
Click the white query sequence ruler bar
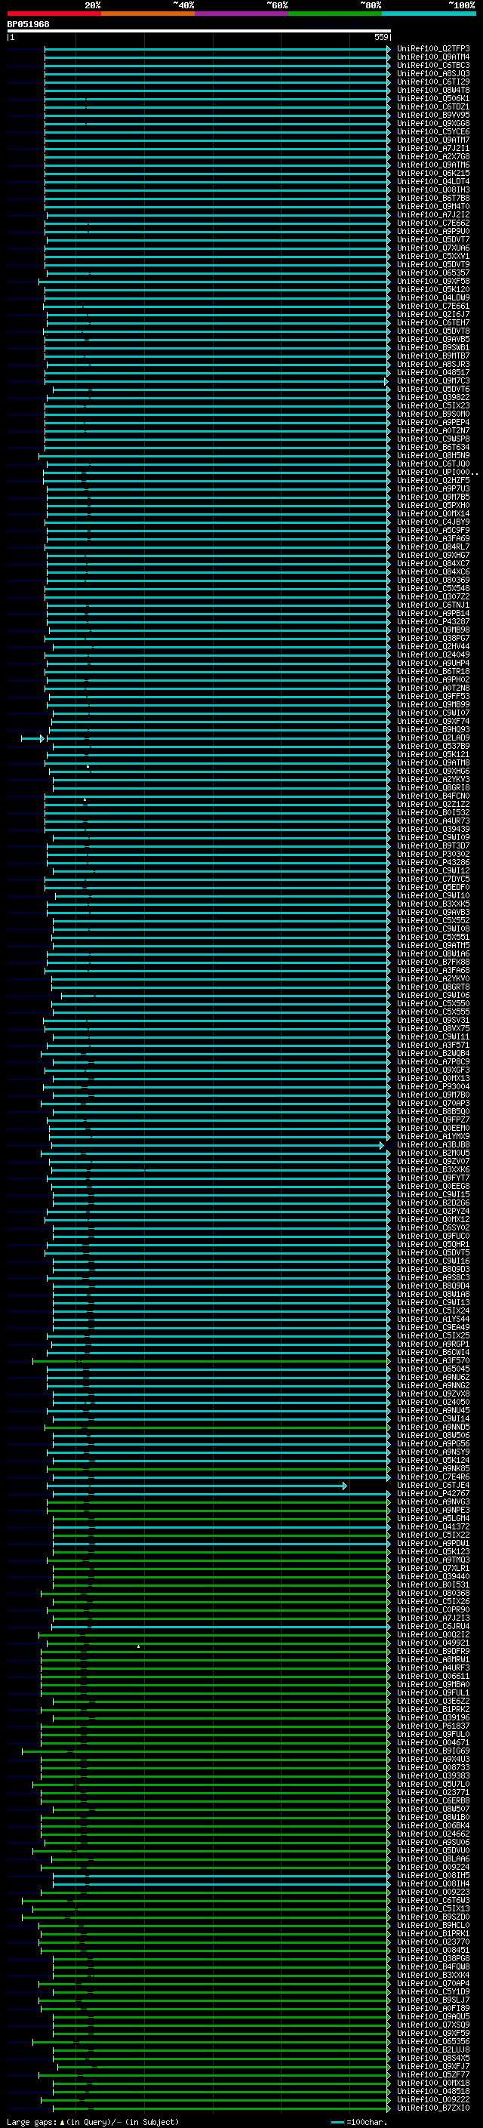199,30
